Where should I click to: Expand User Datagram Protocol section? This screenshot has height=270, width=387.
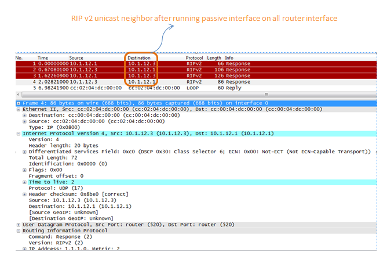tap(19, 225)
